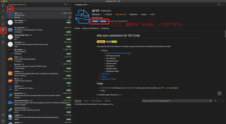Open the Repository link
This screenshot has width=226, height=124.
click(133, 14)
